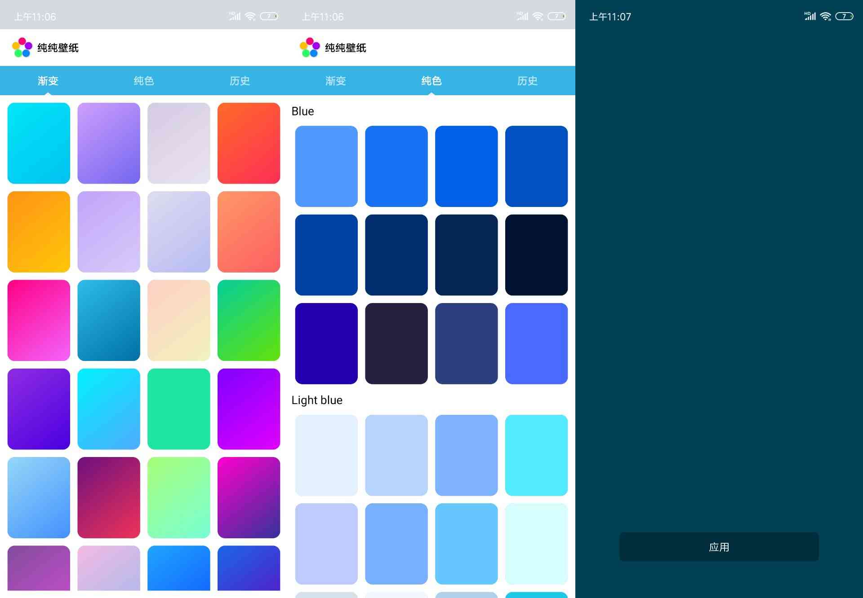Switch to 渐变 tab in middle screen

pos(336,81)
